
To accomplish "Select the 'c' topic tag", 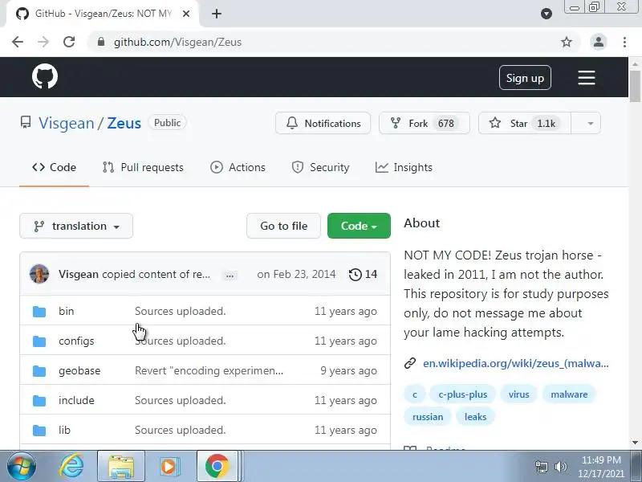I will (415, 394).
